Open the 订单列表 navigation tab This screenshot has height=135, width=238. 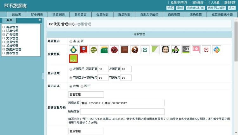pos(37,15)
